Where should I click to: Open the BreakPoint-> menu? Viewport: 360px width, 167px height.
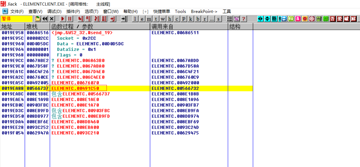(x=204, y=11)
